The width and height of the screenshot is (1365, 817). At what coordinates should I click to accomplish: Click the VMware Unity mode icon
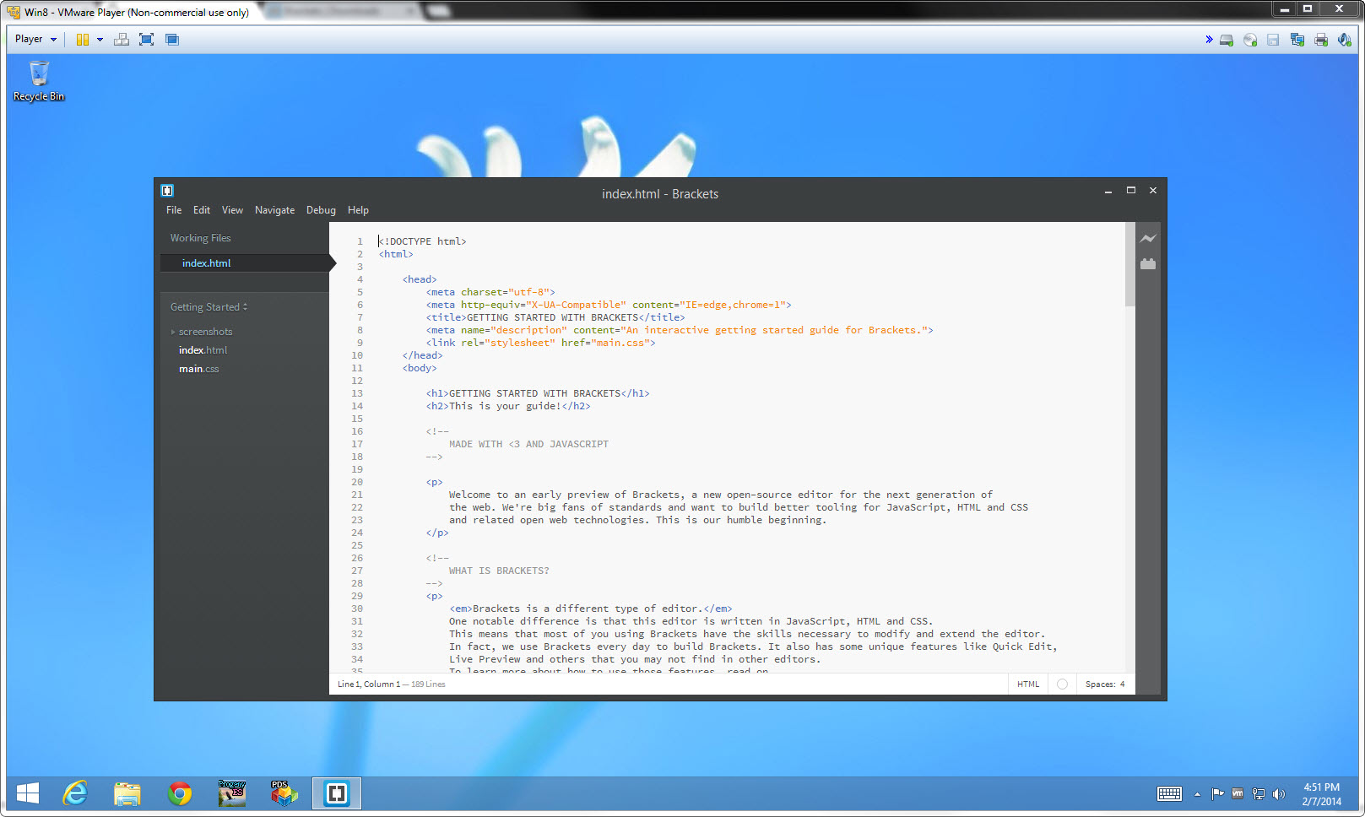click(x=172, y=40)
